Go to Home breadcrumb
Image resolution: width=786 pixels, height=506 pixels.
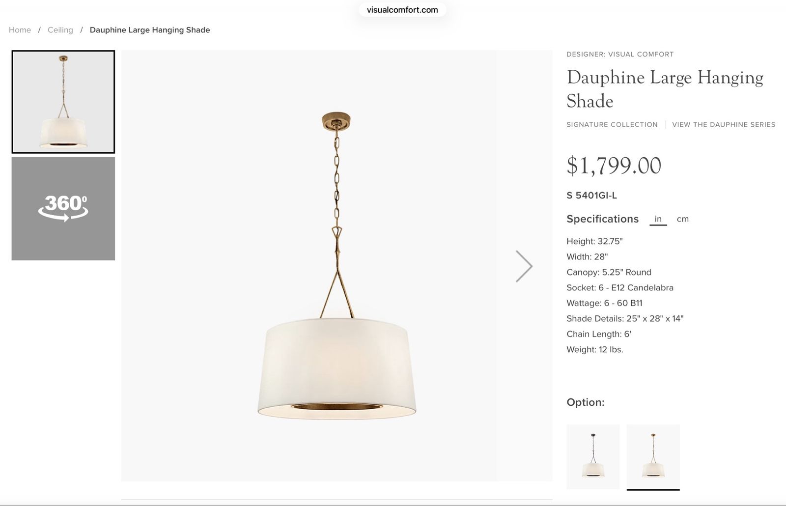tap(20, 30)
